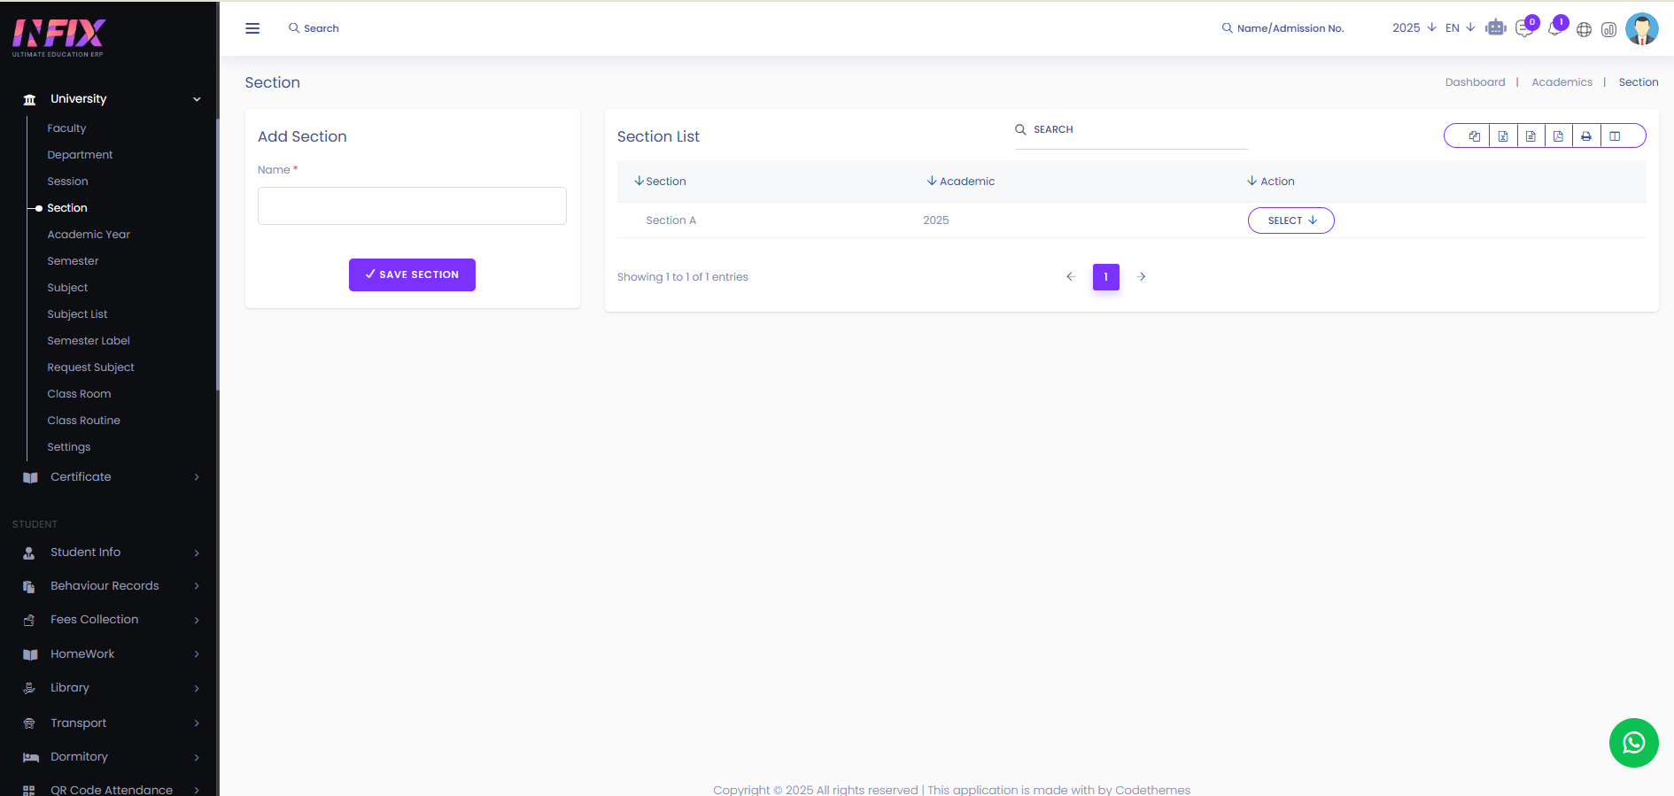This screenshot has width=1674, height=796.
Task: Expand the Behaviour Records chevron
Action: 197,586
